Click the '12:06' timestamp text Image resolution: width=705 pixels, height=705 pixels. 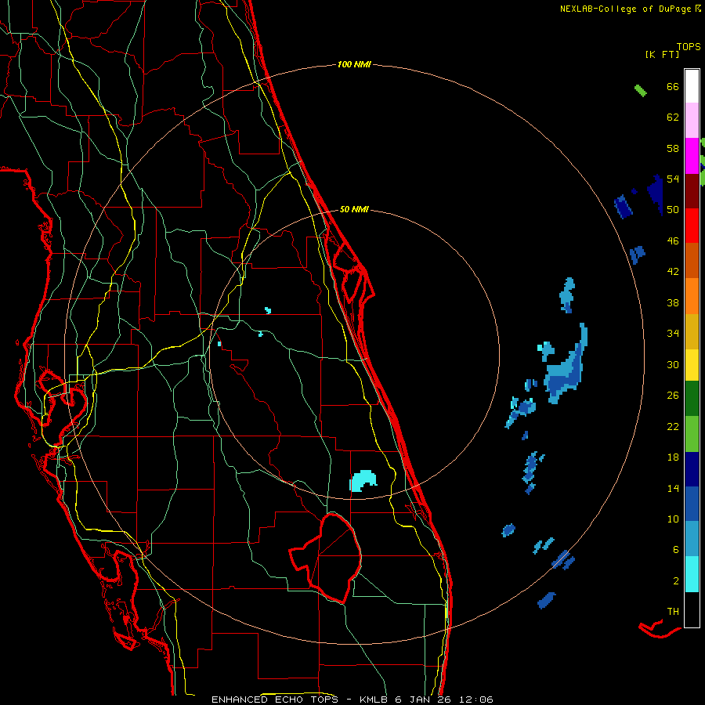coord(475,700)
